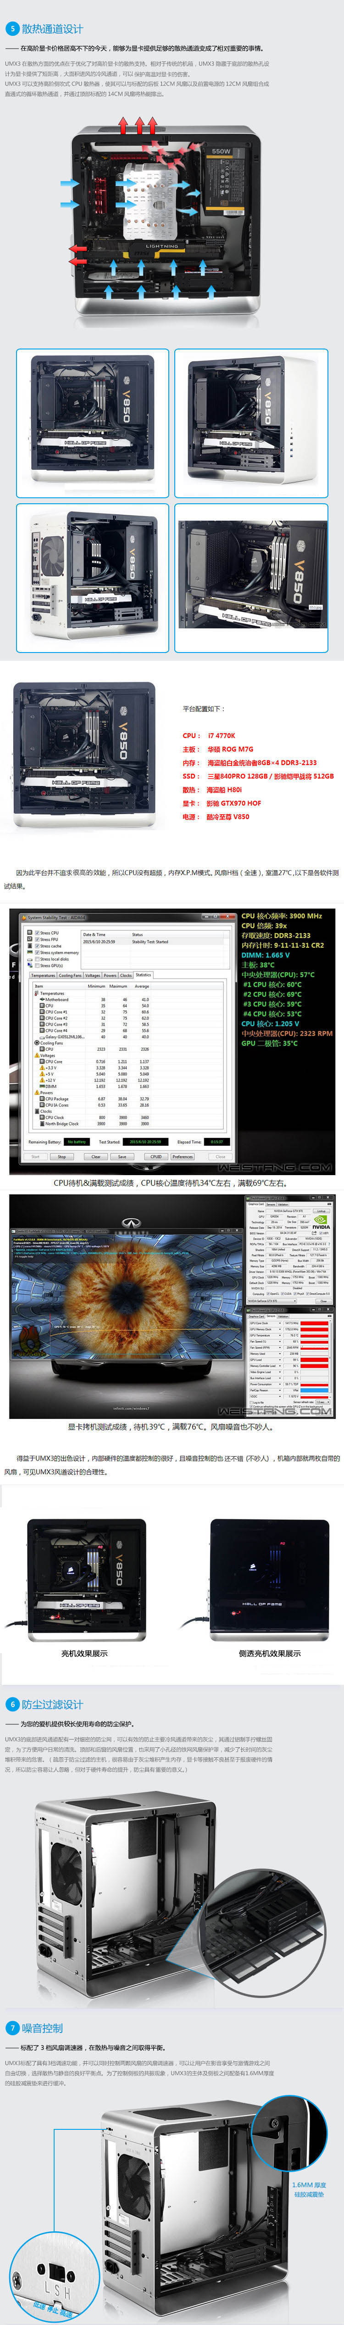Click the Clear button in AIDA64
The width and height of the screenshot is (344, 2325).
[x=95, y=1156]
